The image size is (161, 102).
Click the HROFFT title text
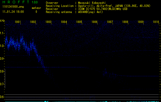tap(16, 2)
